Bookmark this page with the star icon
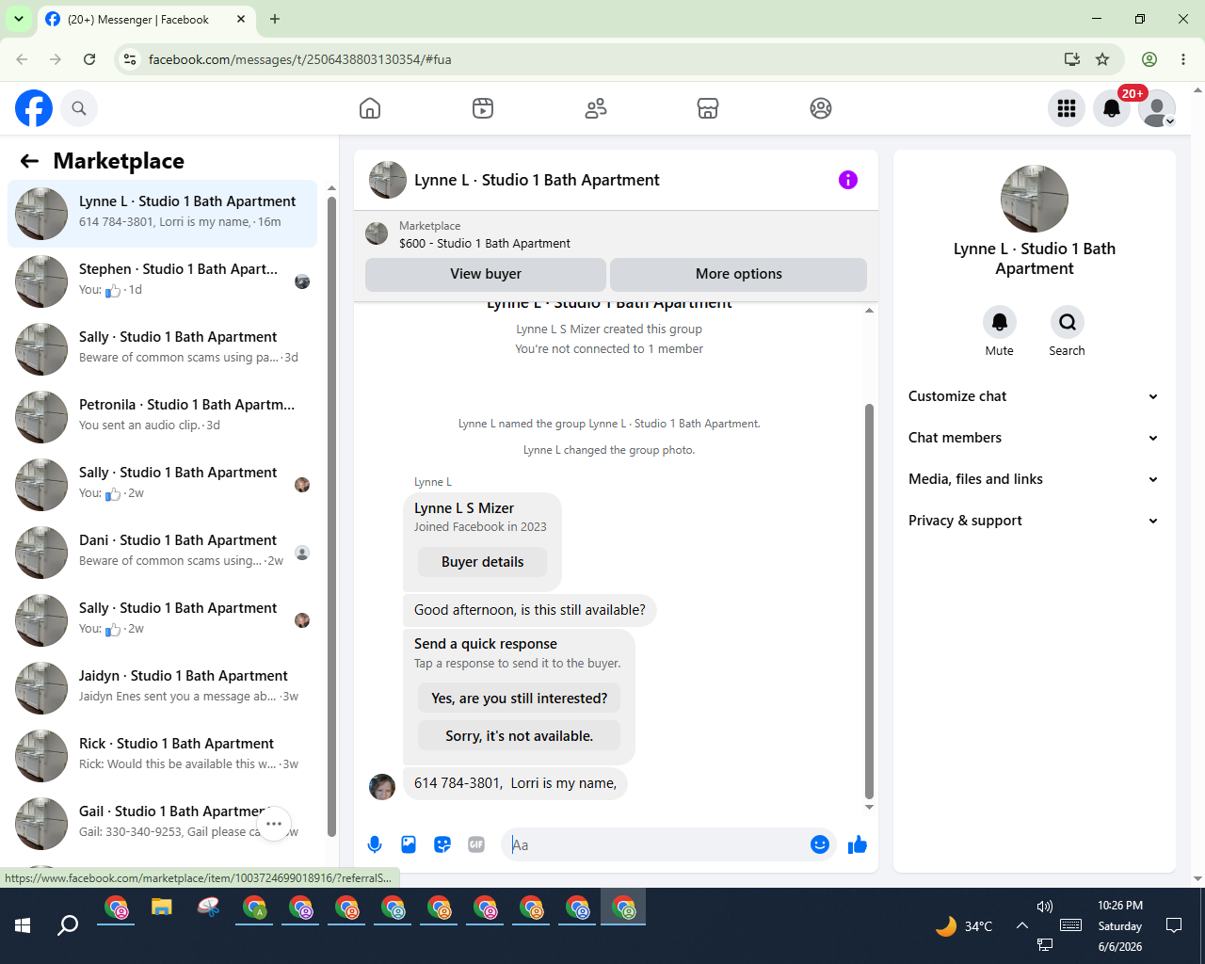The height and width of the screenshot is (964, 1205). [x=1102, y=59]
